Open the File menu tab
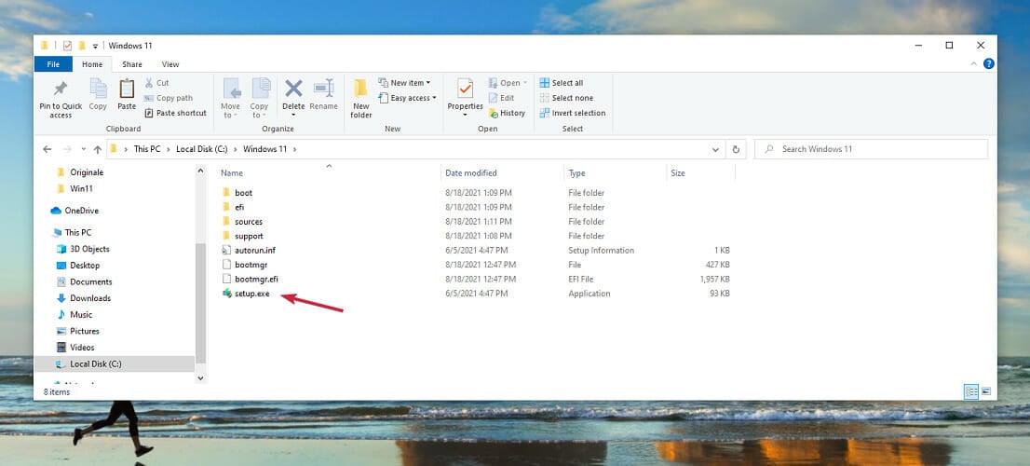The image size is (1030, 466). pos(53,64)
